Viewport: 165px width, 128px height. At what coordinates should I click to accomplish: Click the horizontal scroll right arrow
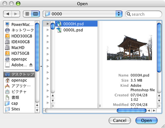pos(154,110)
